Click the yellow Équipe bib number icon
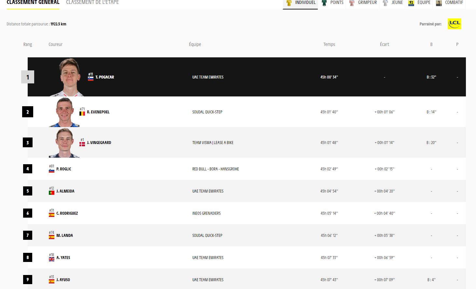 411,3
